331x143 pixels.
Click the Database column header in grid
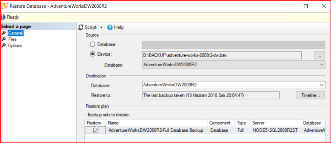(x=313, y=123)
